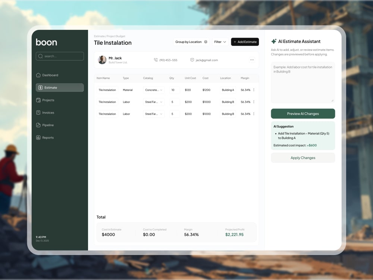Click the Catalog column header
The height and width of the screenshot is (280, 373).
click(x=148, y=78)
